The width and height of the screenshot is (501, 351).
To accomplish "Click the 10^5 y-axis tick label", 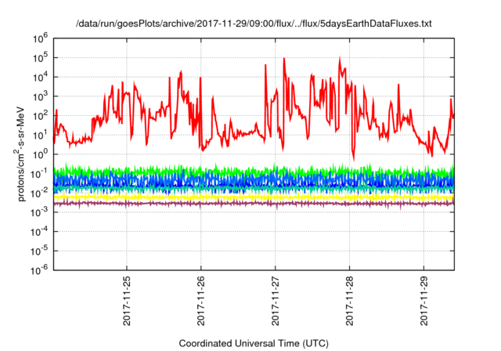I will point(40,57).
